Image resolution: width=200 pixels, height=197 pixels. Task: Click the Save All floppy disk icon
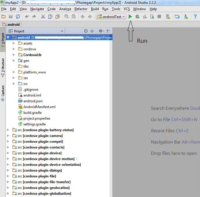coord(11,17)
